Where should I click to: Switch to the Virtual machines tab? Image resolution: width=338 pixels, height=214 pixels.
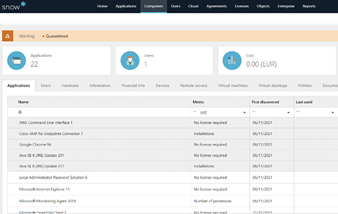pyautogui.click(x=233, y=86)
